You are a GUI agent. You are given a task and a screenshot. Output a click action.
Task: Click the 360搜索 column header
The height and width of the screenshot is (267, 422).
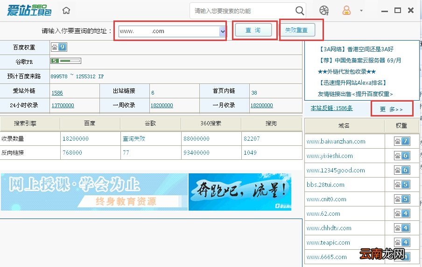[x=211, y=123]
